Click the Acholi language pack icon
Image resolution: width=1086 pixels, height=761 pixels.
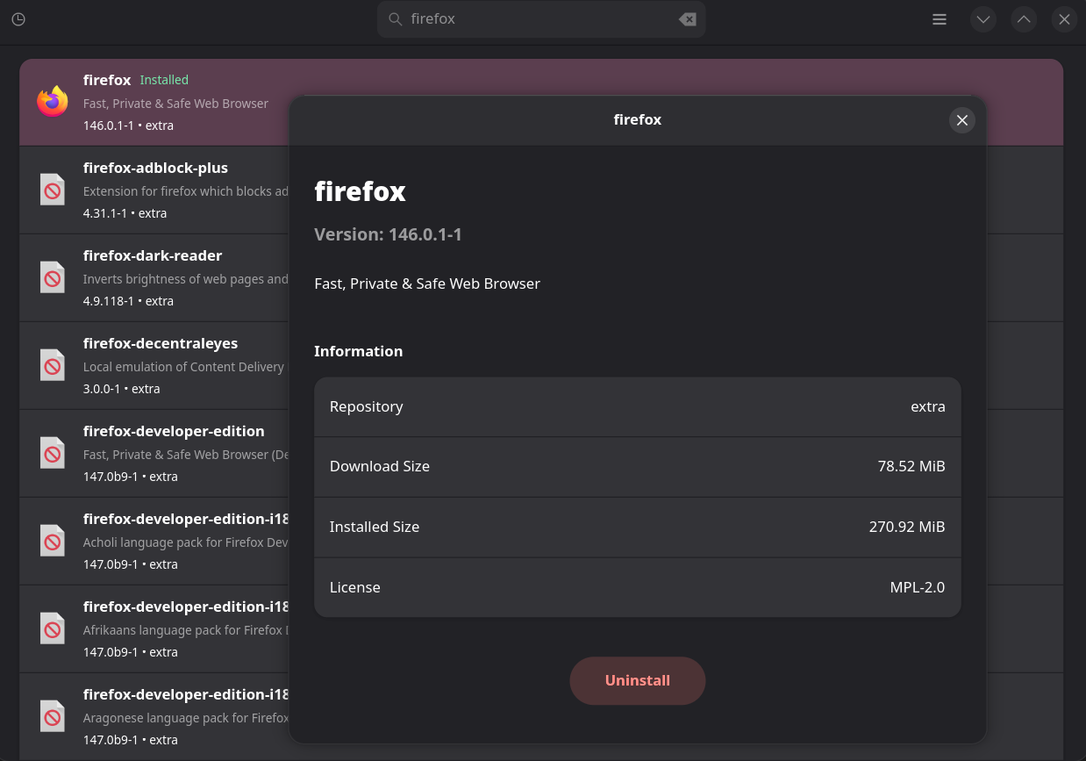coord(53,541)
